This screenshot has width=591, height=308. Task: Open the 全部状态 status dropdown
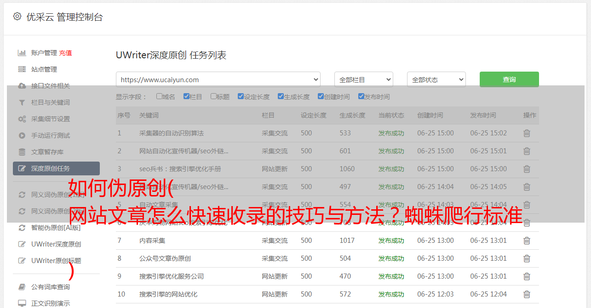(436, 79)
